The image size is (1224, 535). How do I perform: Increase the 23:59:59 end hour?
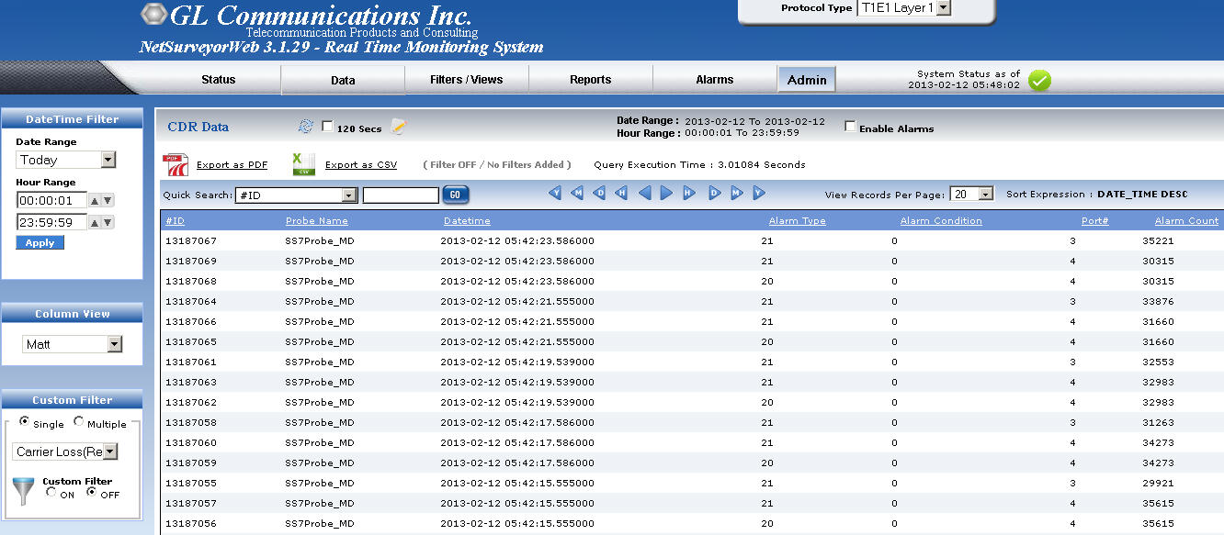tap(95, 222)
